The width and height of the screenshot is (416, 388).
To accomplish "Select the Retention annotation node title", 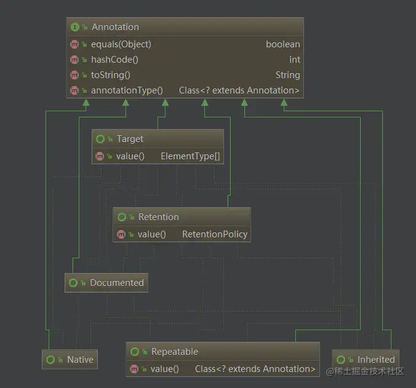I will click(159, 217).
